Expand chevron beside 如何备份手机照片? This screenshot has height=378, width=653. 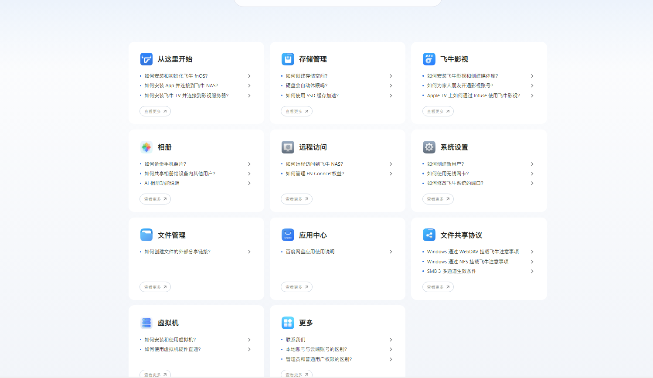(249, 164)
